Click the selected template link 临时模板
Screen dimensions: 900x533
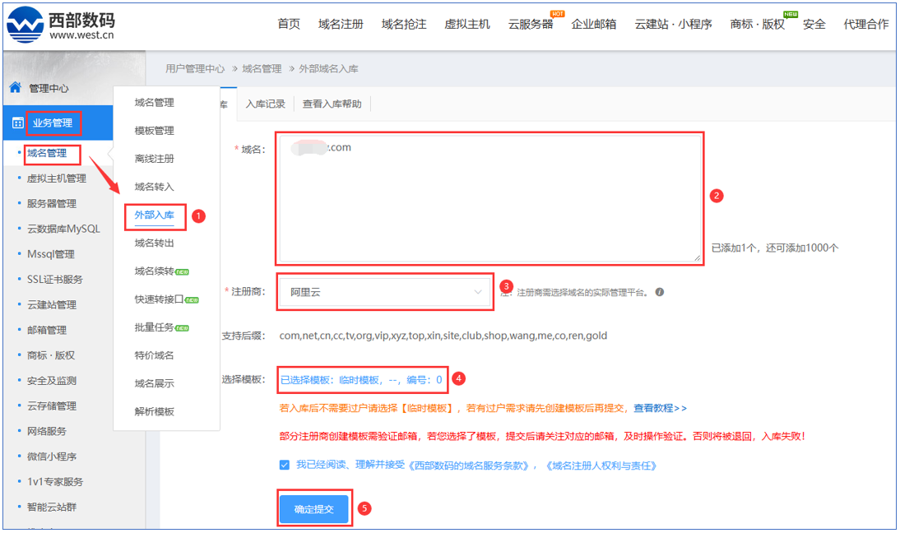[x=361, y=380]
